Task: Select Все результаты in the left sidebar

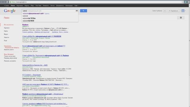Action: (x=9, y=25)
